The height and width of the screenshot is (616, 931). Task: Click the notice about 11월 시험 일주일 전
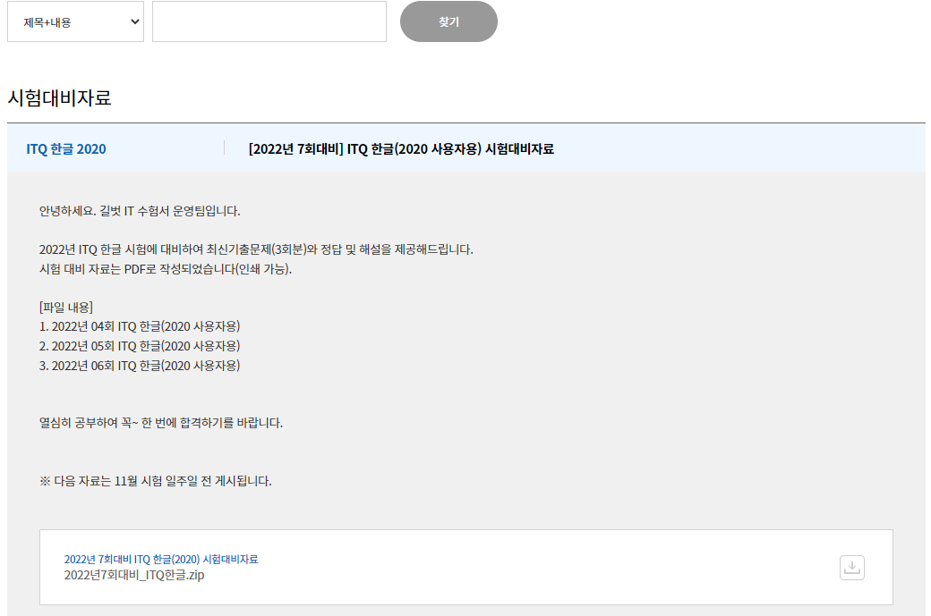(x=156, y=481)
